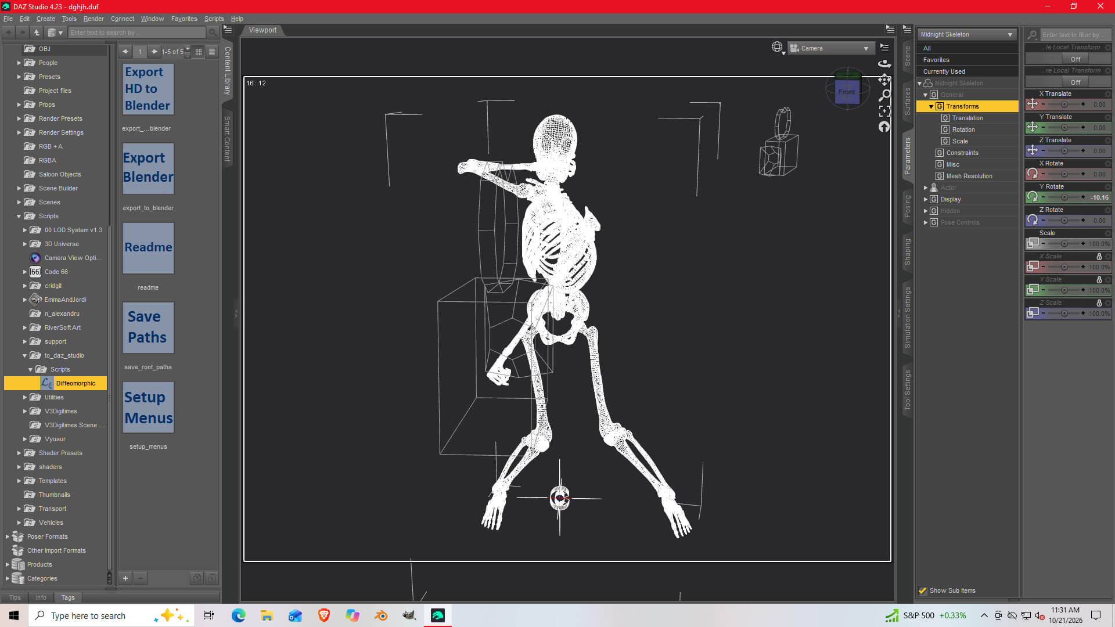This screenshot has height=627, width=1115.
Task: Click the reset camera arrow icon
Action: (884, 127)
